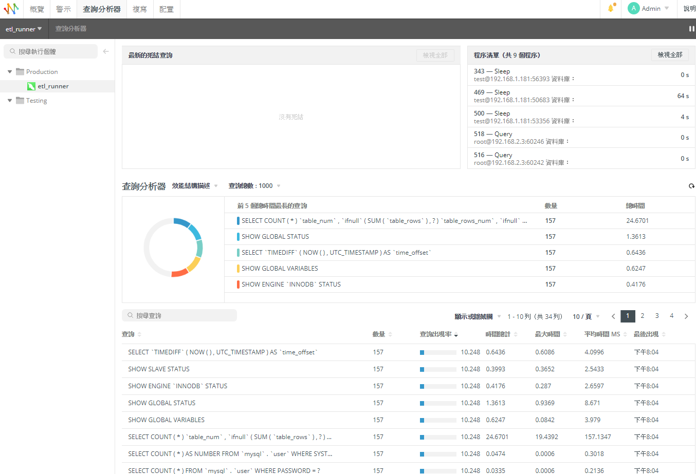Click the Navicat Monitor logo icon
The height and width of the screenshot is (474, 696).
(11, 9)
